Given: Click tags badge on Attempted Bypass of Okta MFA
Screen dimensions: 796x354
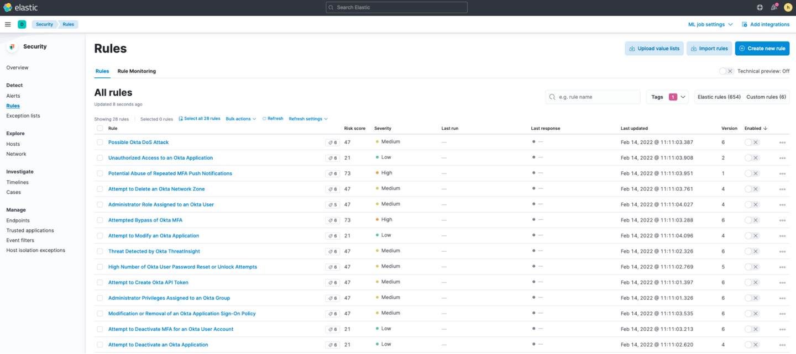Looking at the screenshot, I should (x=332, y=220).
